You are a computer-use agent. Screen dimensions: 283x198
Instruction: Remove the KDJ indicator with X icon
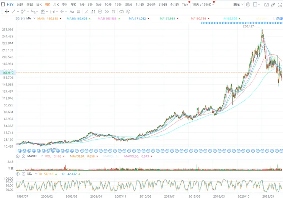pos(23,174)
